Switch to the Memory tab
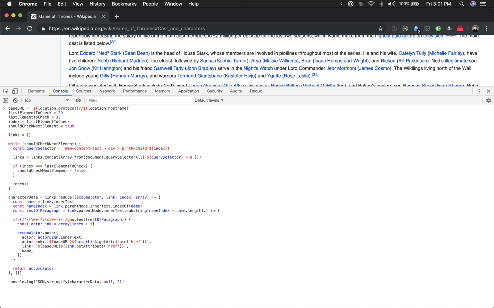This screenshot has height=308, width=494. click(162, 91)
